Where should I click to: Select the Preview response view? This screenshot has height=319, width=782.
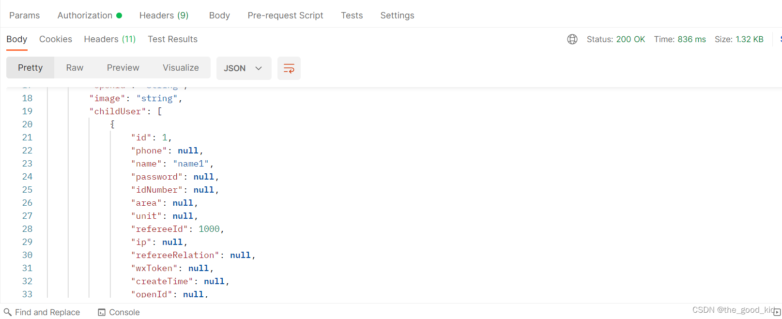tap(123, 68)
